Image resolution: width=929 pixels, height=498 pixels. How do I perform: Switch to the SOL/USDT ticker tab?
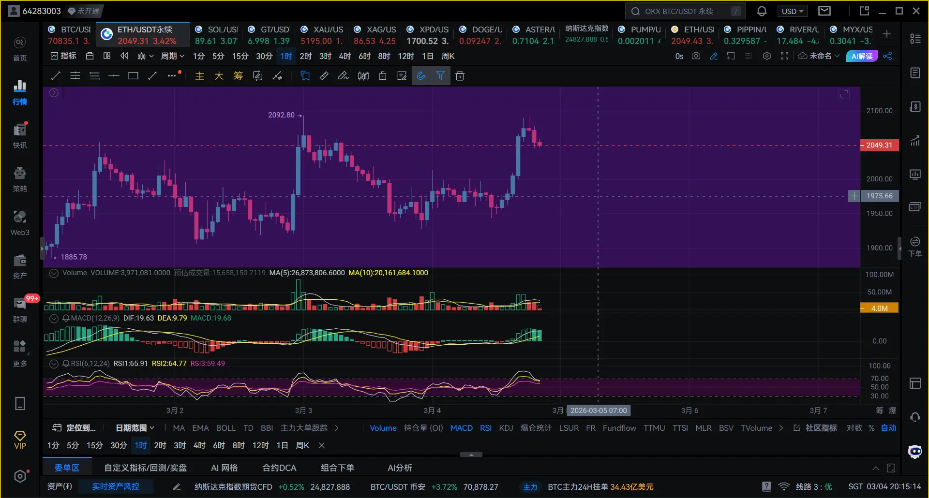tap(216, 35)
